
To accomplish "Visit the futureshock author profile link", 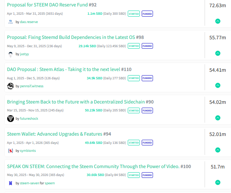I will (29, 119).
